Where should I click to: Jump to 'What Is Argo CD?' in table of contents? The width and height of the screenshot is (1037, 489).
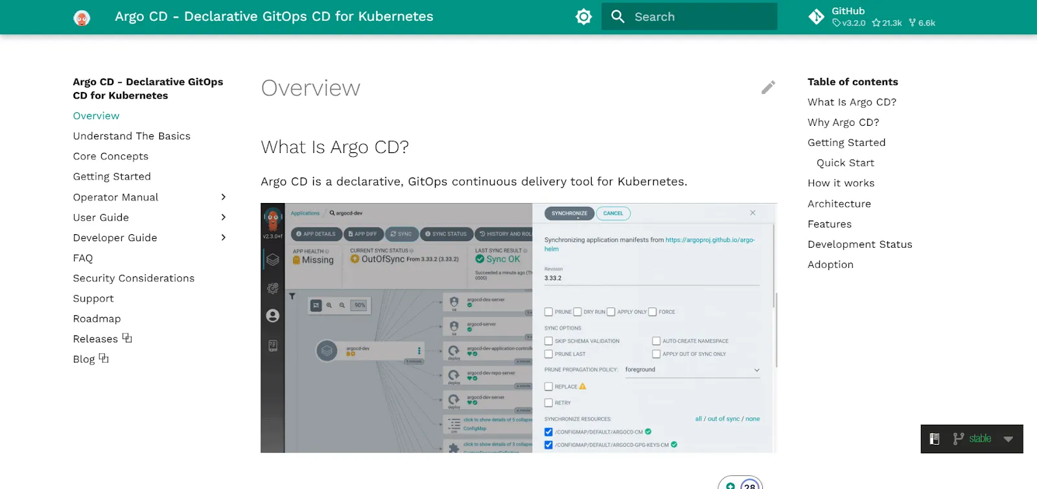pos(852,102)
